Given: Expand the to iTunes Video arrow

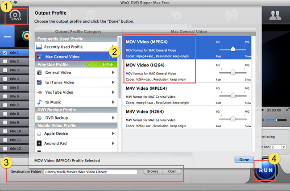Looking at the screenshot, I should [113, 83].
